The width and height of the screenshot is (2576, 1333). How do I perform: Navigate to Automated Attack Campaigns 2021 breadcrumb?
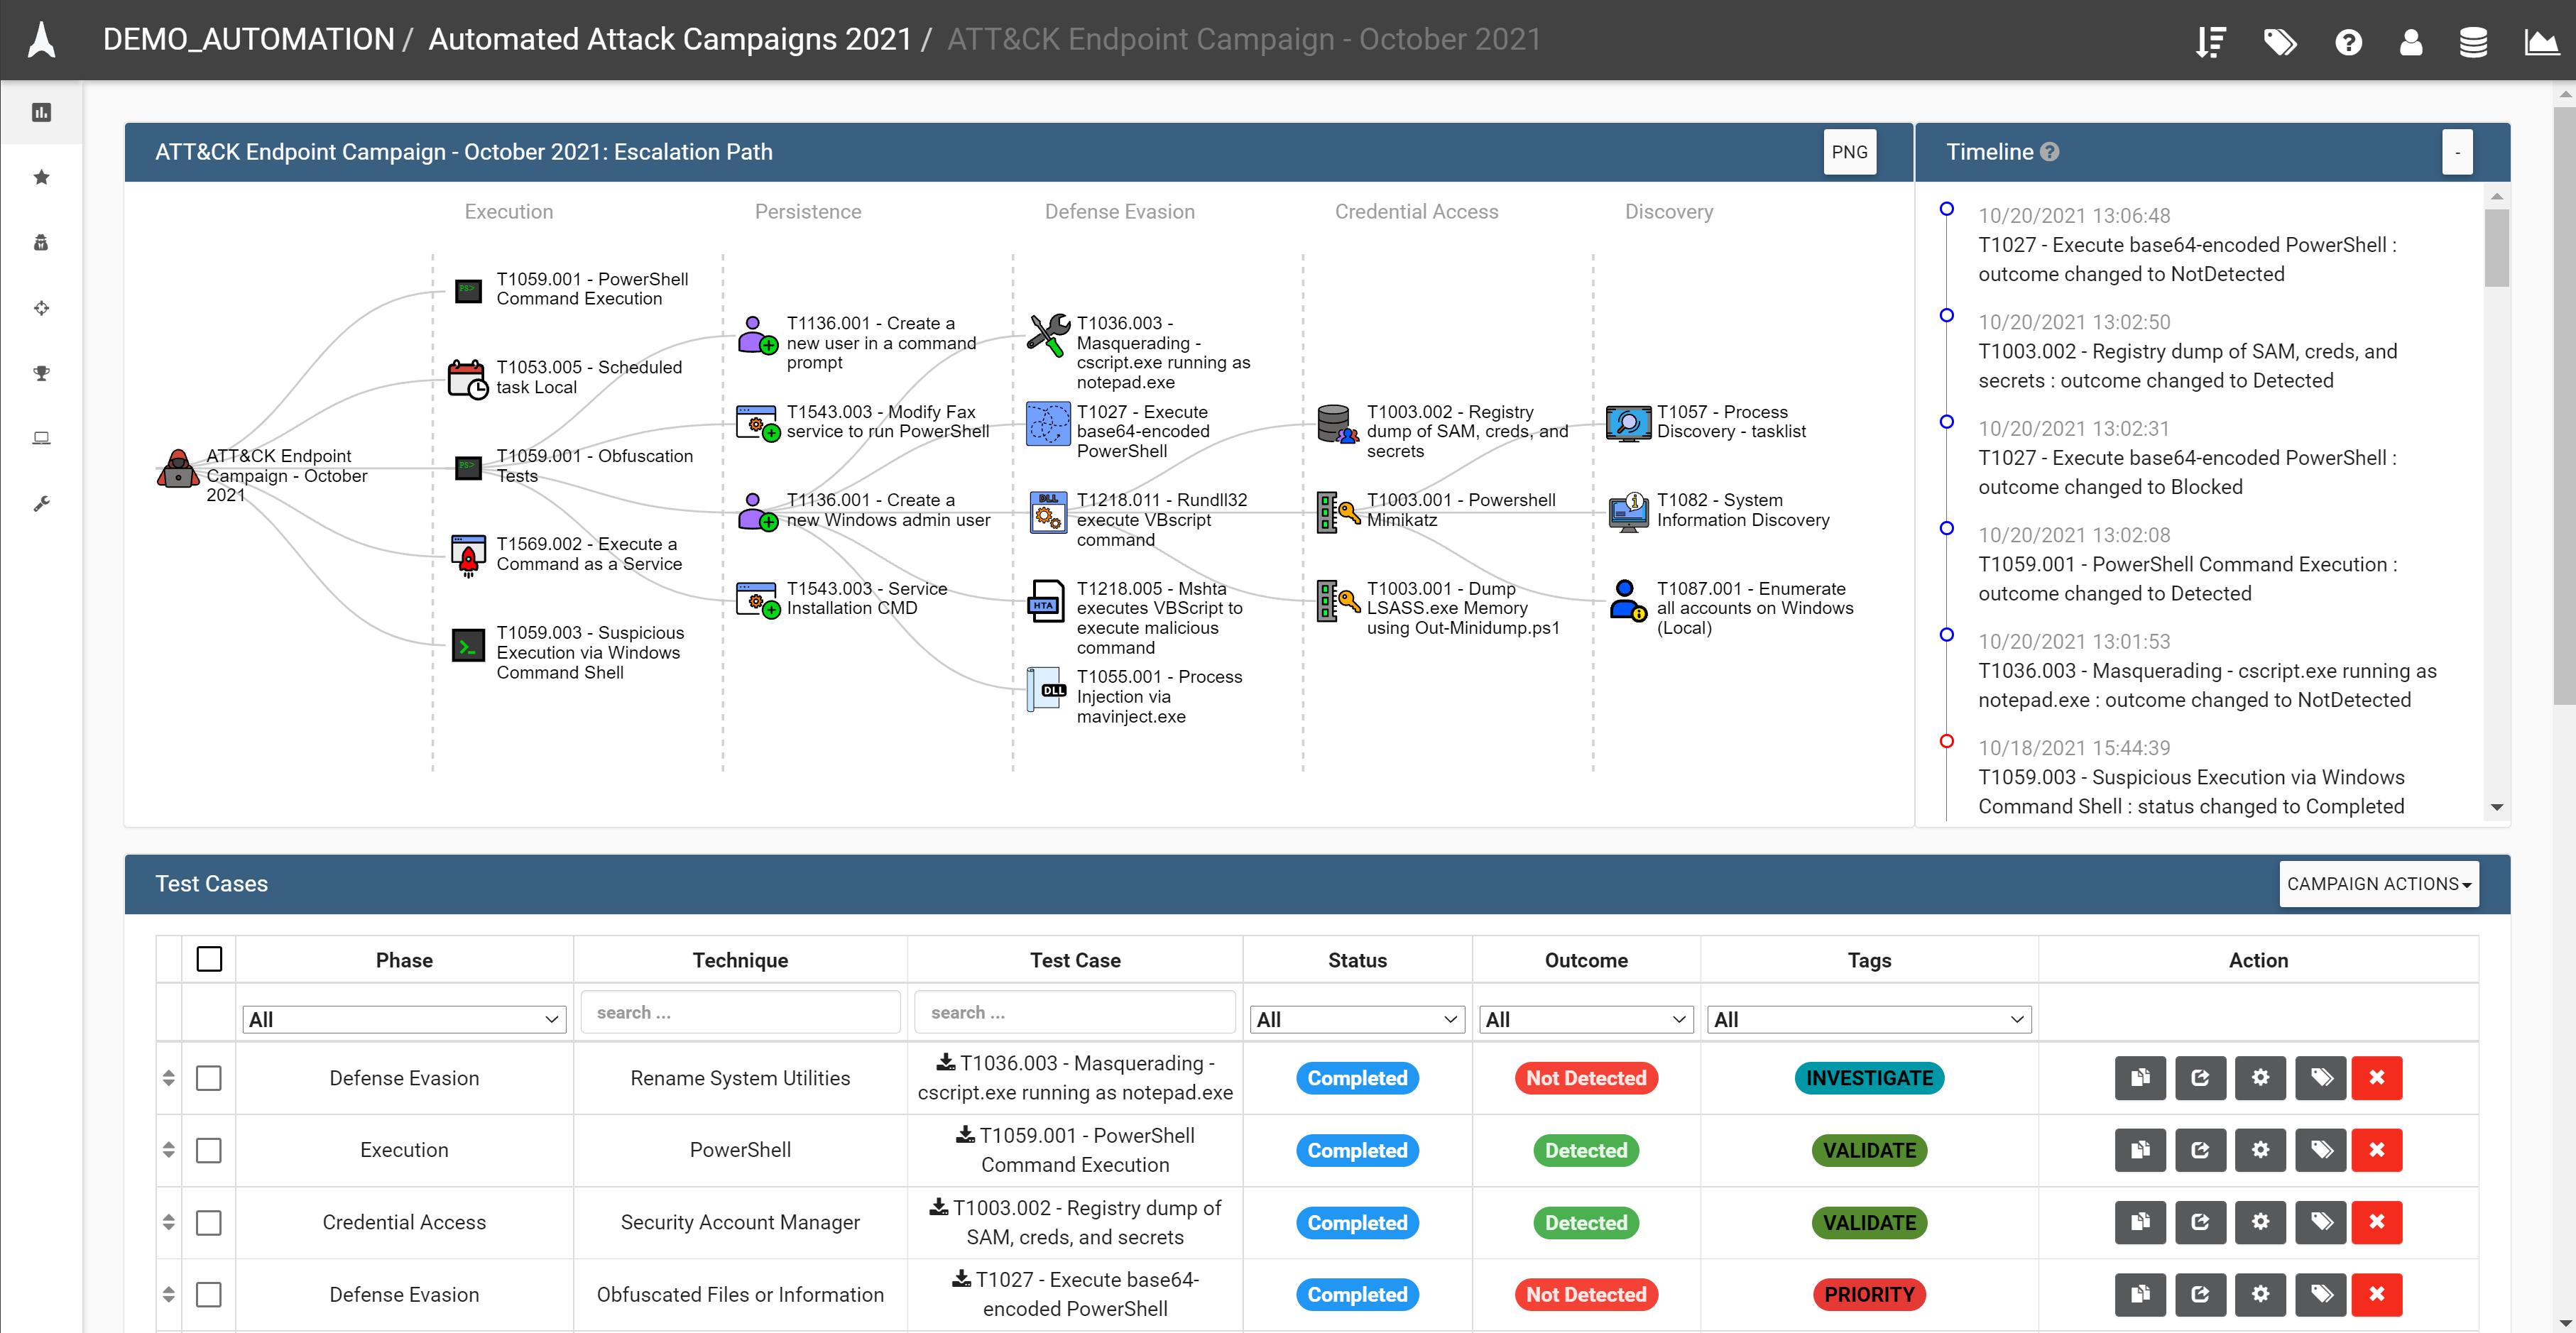[x=670, y=39]
